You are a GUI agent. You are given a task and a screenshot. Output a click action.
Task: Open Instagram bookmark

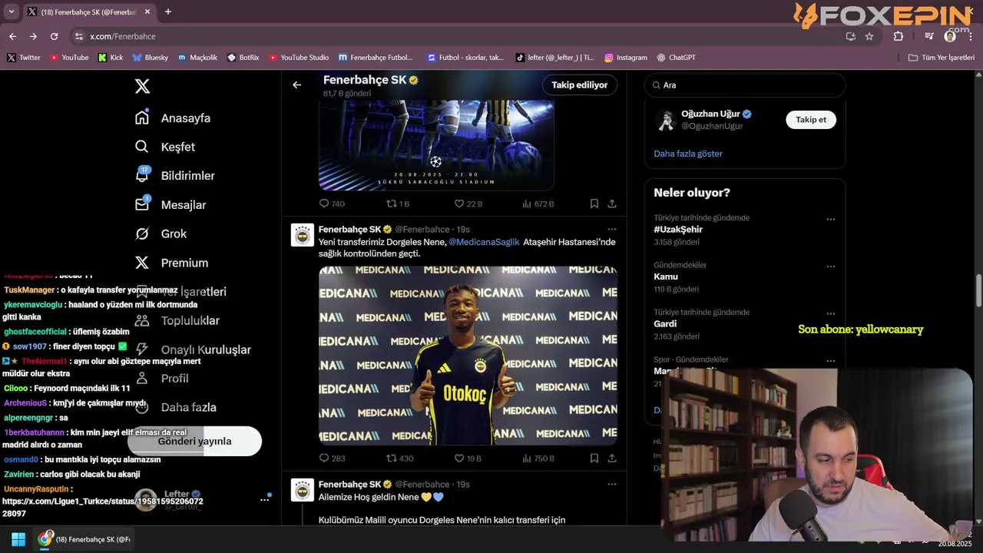(x=626, y=58)
